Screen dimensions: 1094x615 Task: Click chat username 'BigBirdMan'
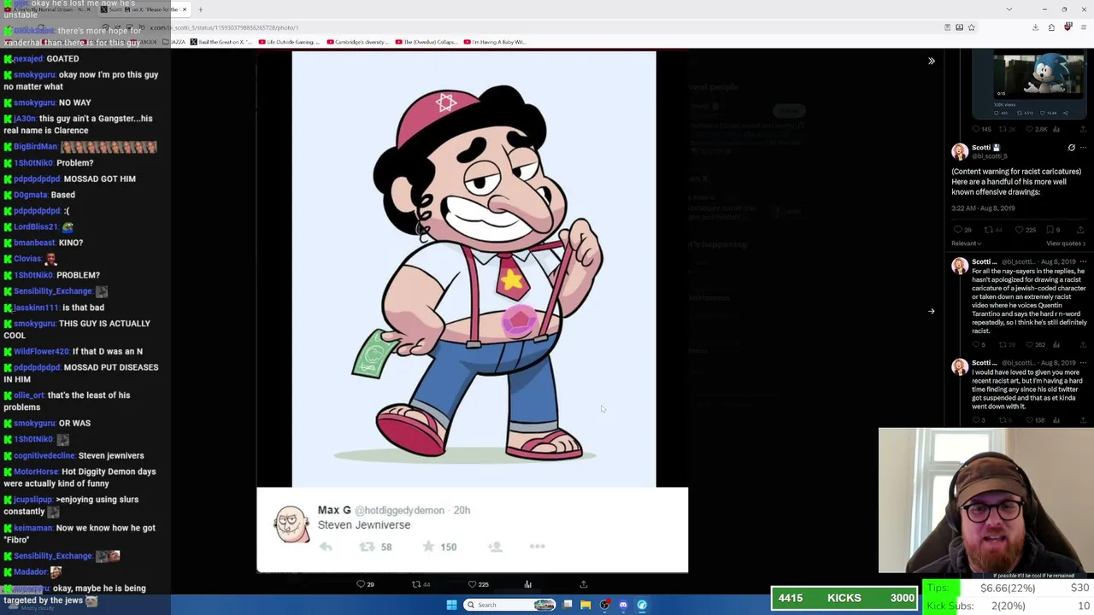(35, 147)
